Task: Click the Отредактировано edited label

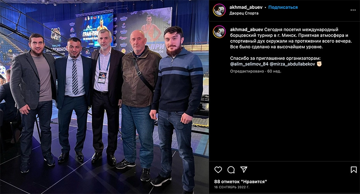Action: tap(247, 71)
